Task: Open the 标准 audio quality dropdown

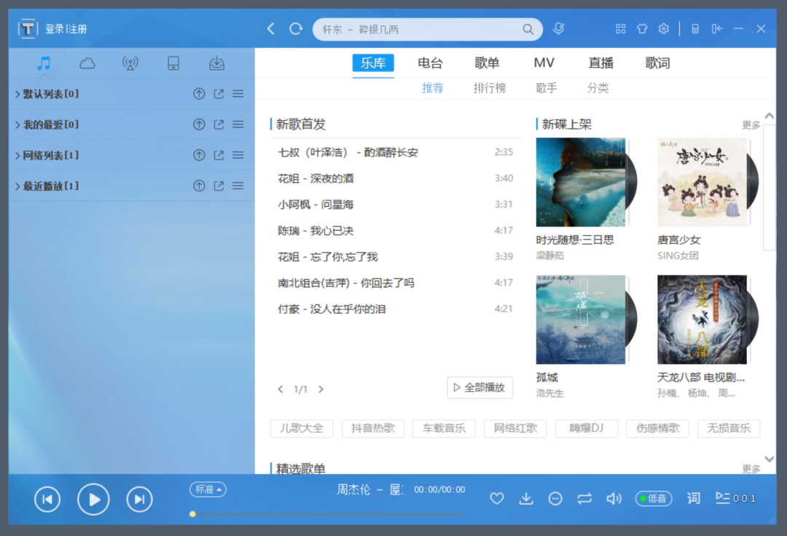Action: [x=208, y=489]
